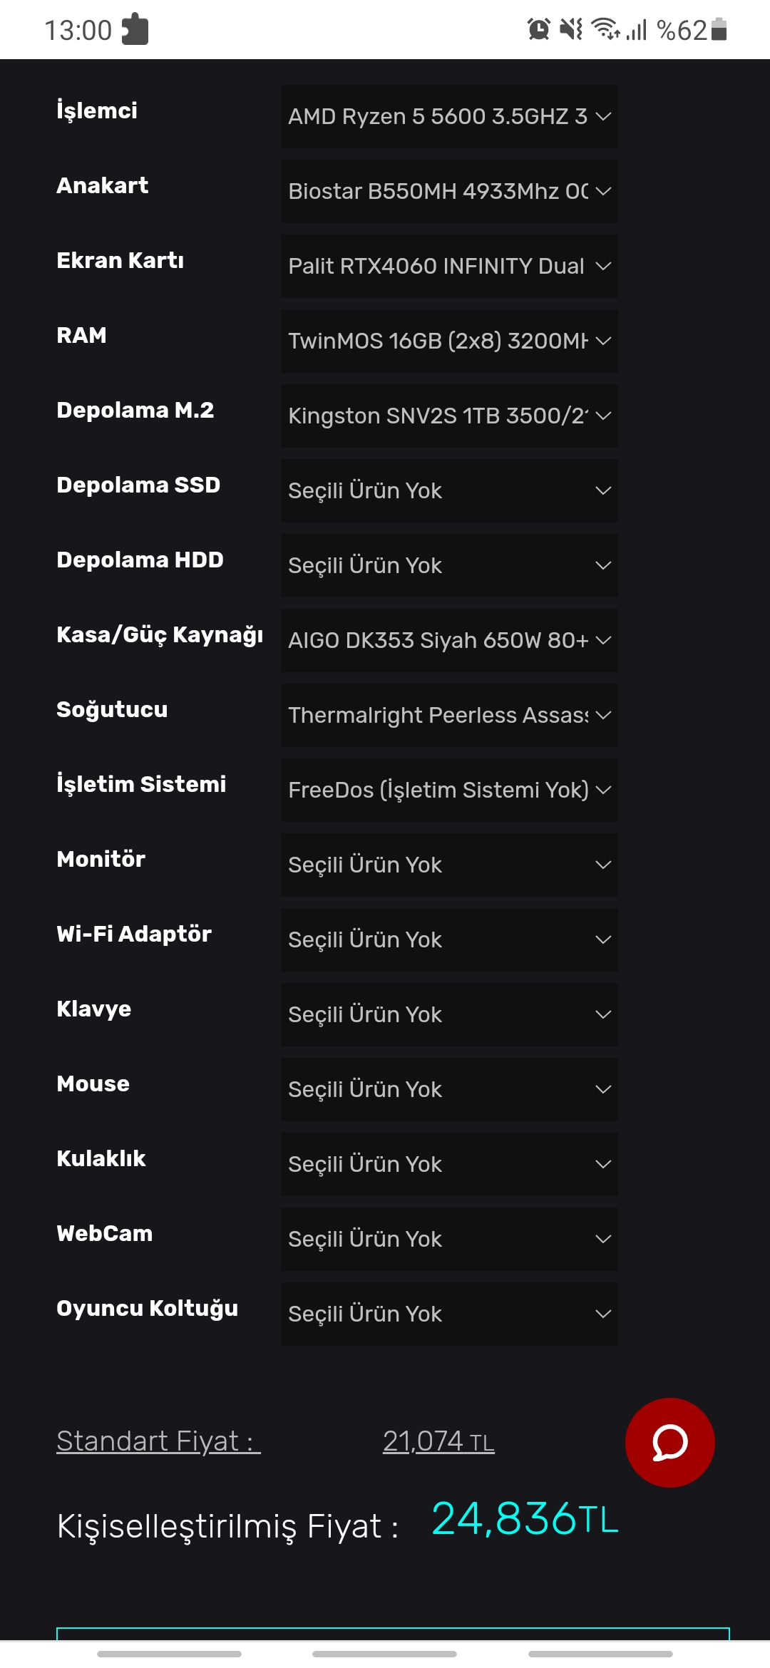
Task: Tap the teal-outlined box at page bottom
Action: (393, 1634)
